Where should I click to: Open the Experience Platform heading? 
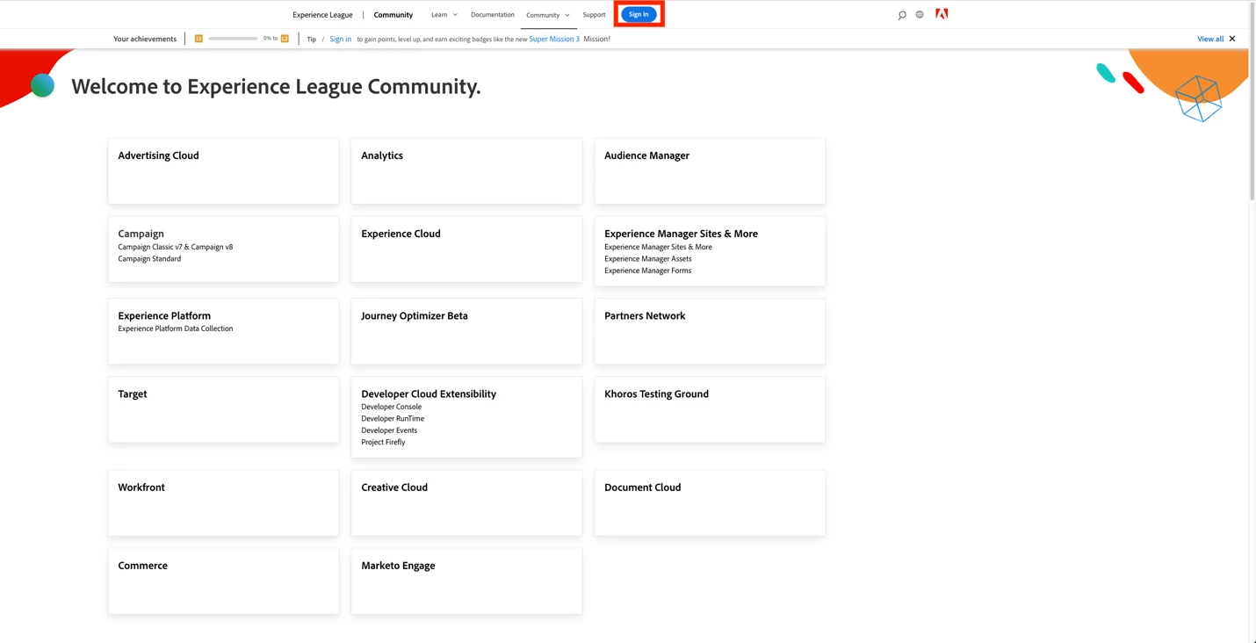(x=164, y=315)
